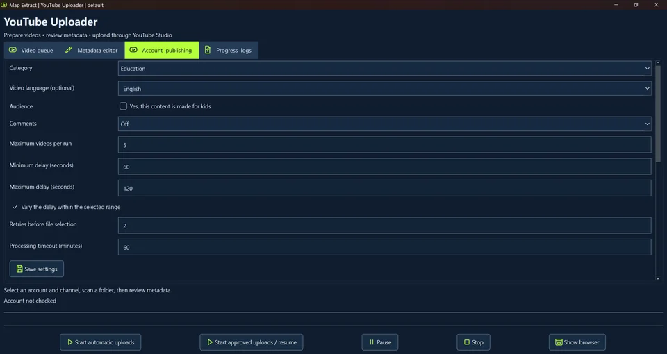
Task: Click the Retries before file selection field
Action: coord(384,226)
